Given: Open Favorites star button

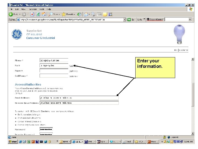Looking at the screenshot, I should (x=64, y=14).
